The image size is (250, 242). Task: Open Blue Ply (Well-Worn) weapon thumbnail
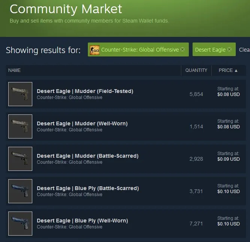(x=20, y=224)
